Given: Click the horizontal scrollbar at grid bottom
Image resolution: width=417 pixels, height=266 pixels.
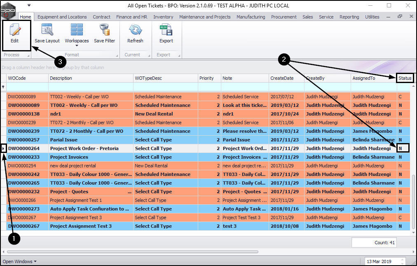Looking at the screenshot, I should 132,251.
